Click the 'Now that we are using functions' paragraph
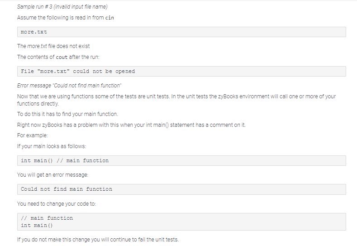 (x=176, y=100)
